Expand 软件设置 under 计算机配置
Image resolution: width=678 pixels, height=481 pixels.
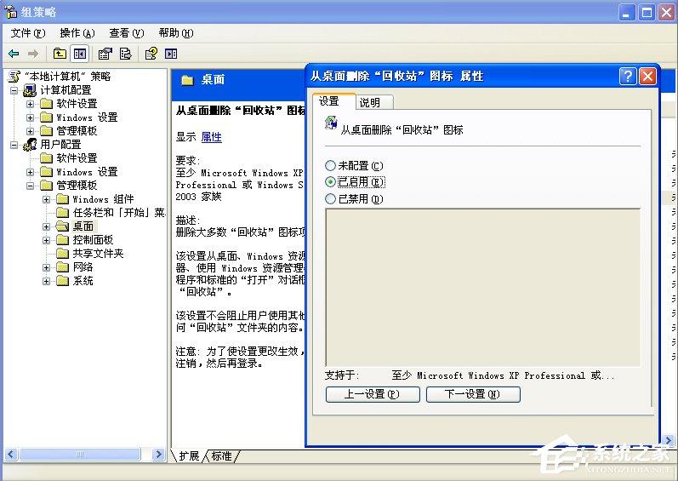pos(31,104)
